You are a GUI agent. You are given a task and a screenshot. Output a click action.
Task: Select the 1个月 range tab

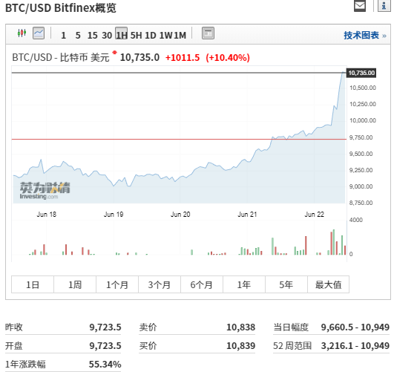pos(117,284)
